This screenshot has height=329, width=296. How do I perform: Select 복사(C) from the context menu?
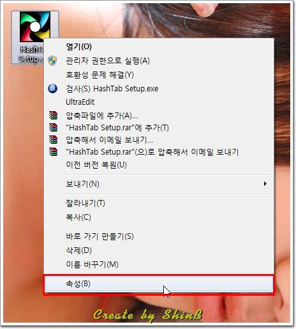[78, 217]
